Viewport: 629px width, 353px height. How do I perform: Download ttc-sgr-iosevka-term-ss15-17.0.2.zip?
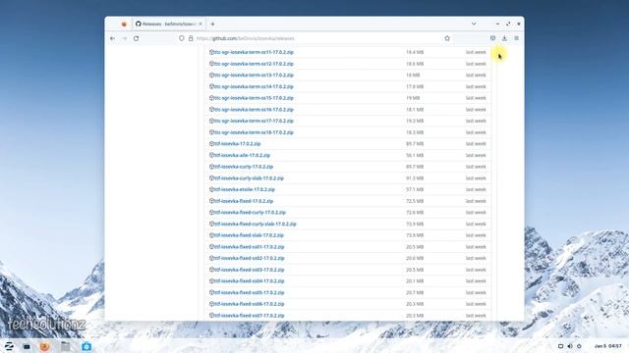254,98
